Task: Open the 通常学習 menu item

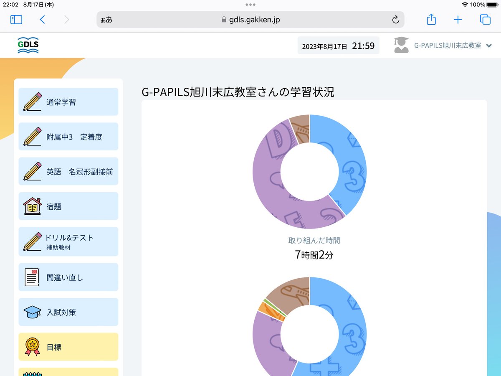Action: pyautogui.click(x=68, y=102)
